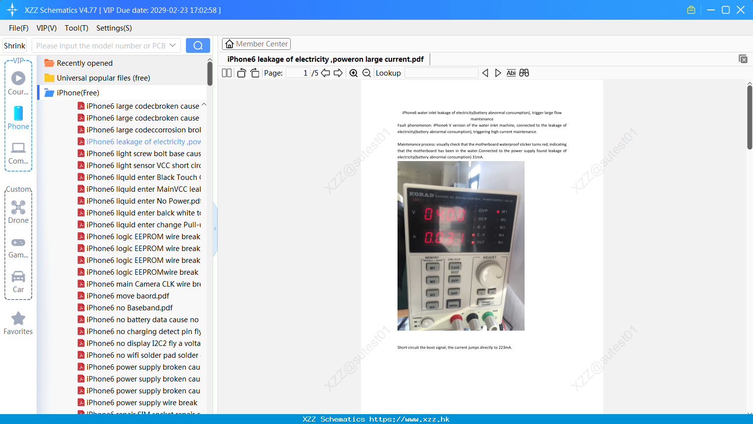The height and width of the screenshot is (424, 753).
Task: Open iPhone6 no Baseband.pdf
Action: (125, 308)
